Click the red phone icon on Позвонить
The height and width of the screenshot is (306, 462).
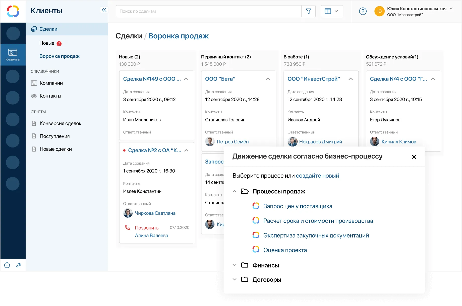(128, 227)
